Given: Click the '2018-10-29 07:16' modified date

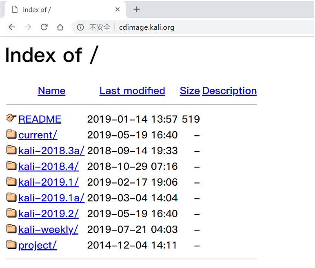Looking at the screenshot, I should (132, 167).
